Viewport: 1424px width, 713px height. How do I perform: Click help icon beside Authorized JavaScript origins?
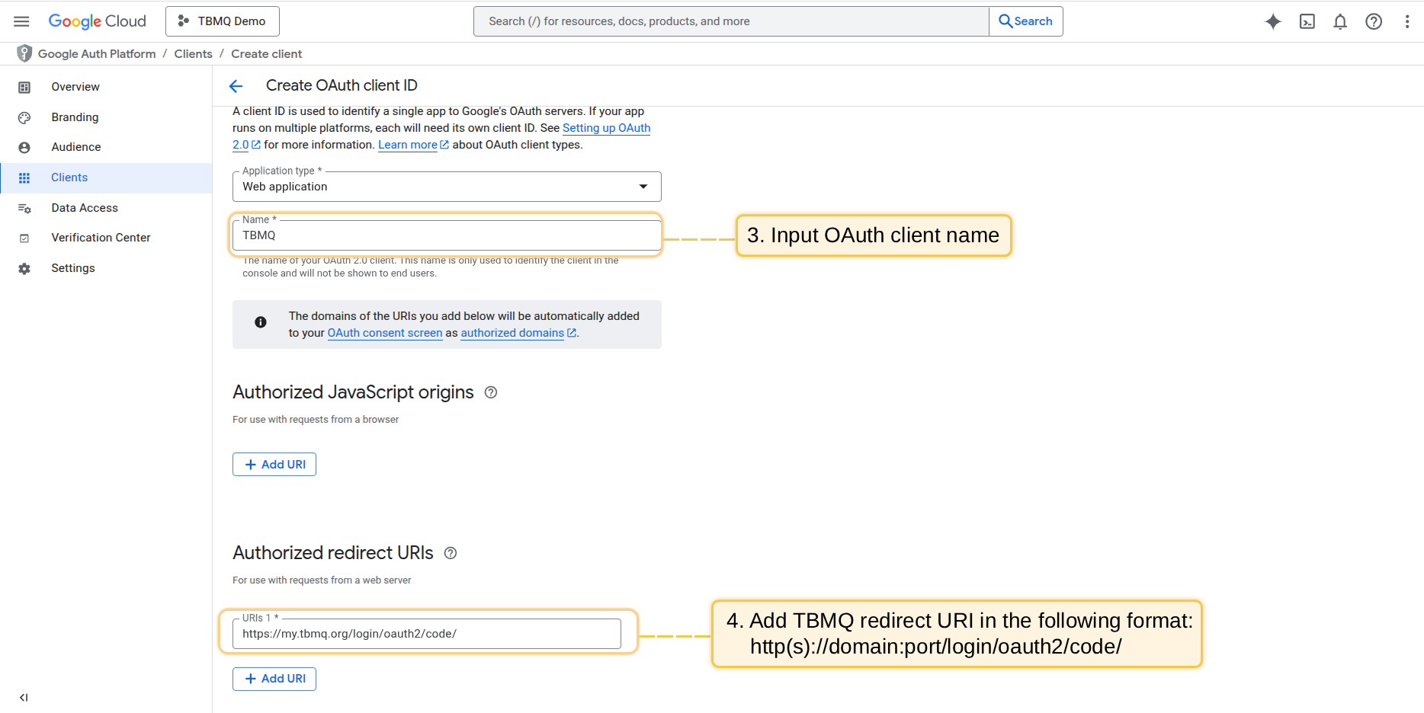(x=491, y=392)
